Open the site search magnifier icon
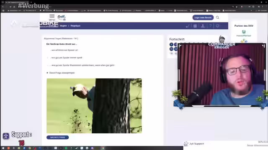The height and width of the screenshot is (150, 268). pyautogui.click(x=217, y=17)
